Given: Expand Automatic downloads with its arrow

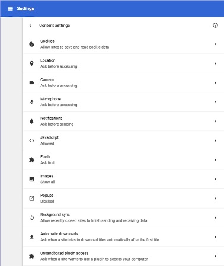Looking at the screenshot, I should [215, 237].
